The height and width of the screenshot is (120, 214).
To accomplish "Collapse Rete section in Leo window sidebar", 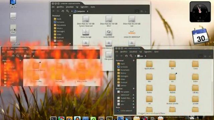I will coord(134,107).
